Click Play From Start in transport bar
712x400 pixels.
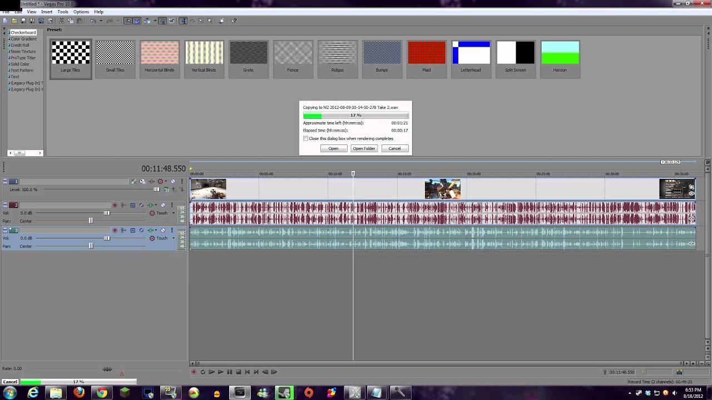click(211, 372)
